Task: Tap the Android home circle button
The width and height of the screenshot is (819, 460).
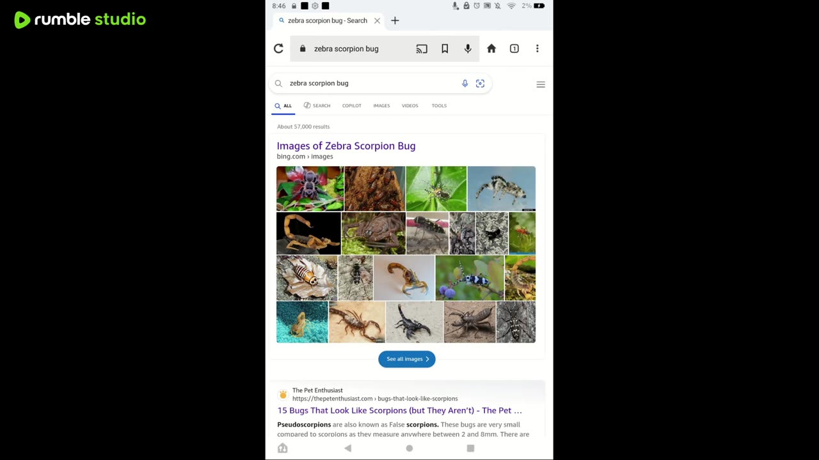Action: coord(409,448)
